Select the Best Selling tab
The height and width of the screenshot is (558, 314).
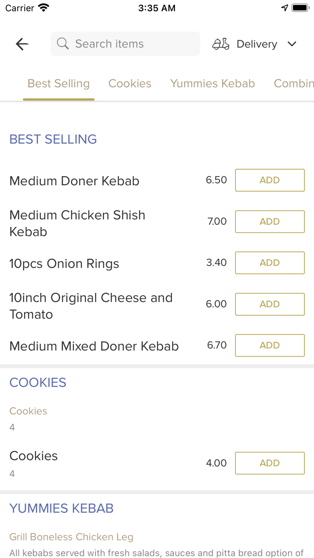click(x=59, y=84)
